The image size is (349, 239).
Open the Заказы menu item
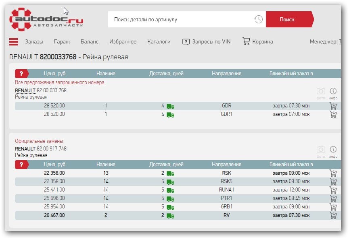pos(34,41)
